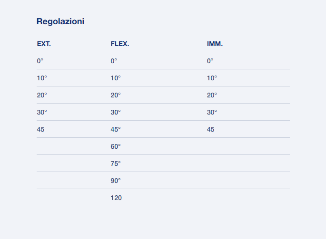
Task: Click 0° in the EXT. column
Action: pos(40,61)
